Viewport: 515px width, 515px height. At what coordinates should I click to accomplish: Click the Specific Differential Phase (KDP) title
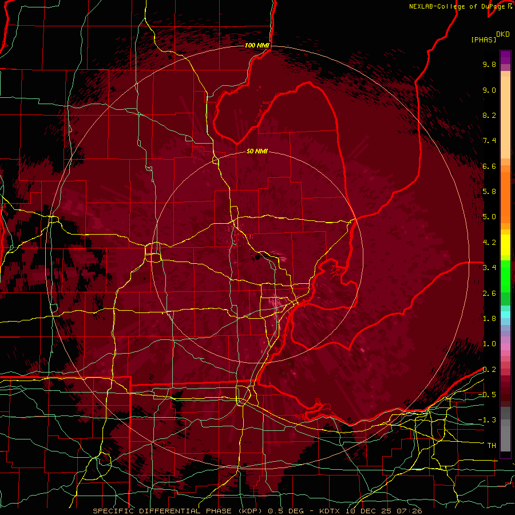[178, 511]
